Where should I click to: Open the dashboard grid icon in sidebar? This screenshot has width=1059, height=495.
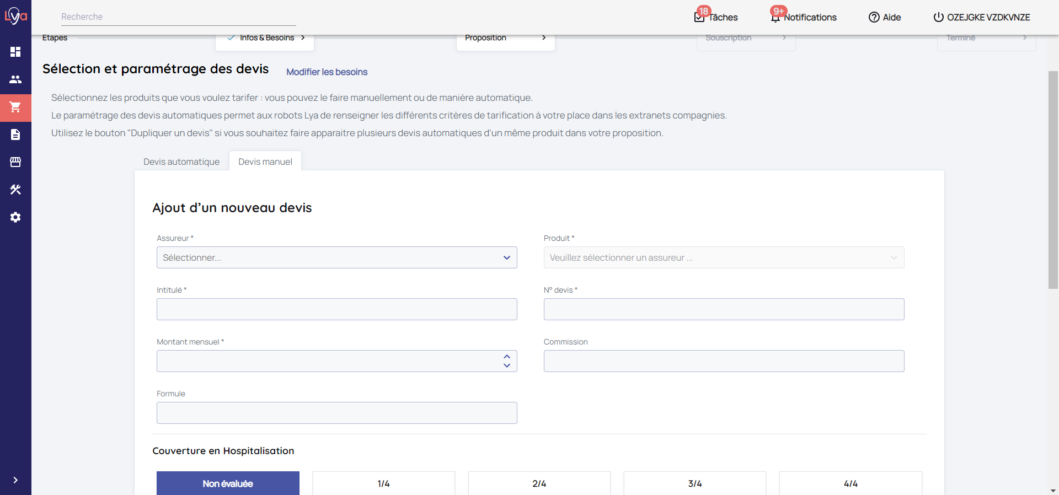[15, 52]
